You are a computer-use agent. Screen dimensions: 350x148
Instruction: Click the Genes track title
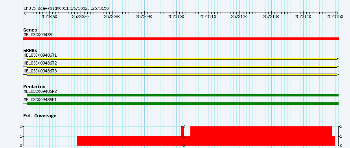click(30, 30)
